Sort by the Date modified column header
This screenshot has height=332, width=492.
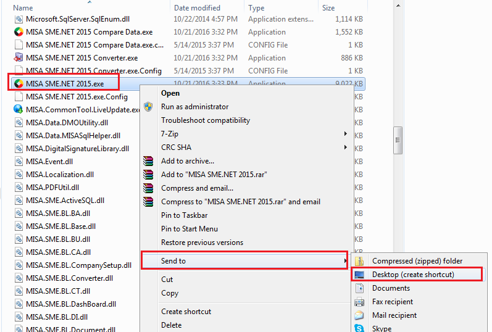pyautogui.click(x=197, y=8)
